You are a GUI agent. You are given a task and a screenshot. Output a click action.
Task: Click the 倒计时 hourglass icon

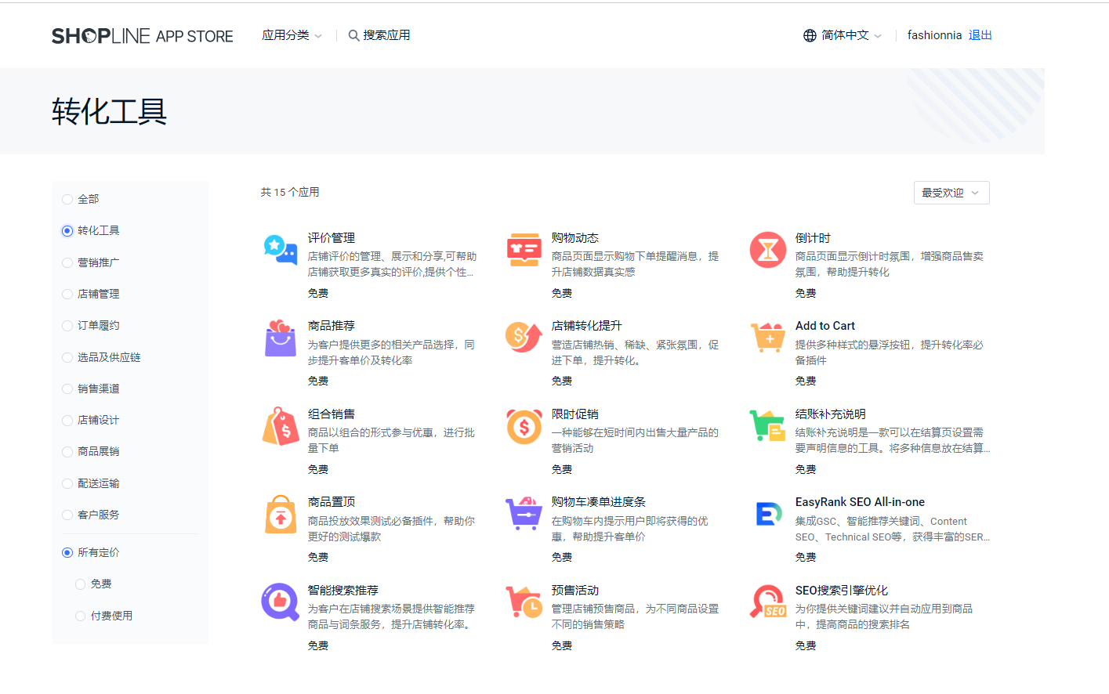pyautogui.click(x=767, y=251)
